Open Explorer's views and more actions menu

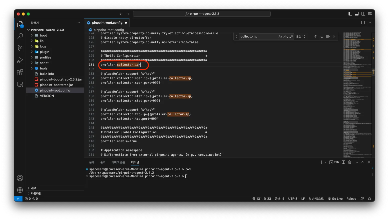click(x=78, y=23)
